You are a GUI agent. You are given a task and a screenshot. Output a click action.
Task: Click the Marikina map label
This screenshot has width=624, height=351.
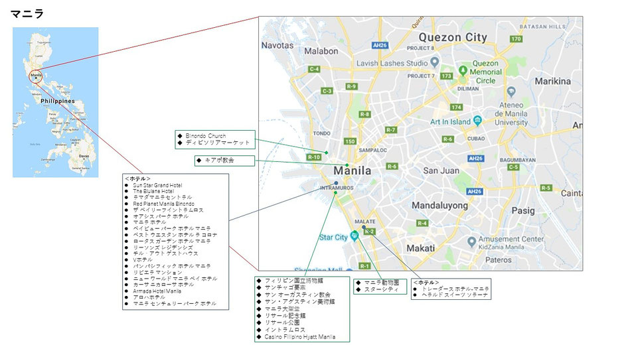pos(553,81)
